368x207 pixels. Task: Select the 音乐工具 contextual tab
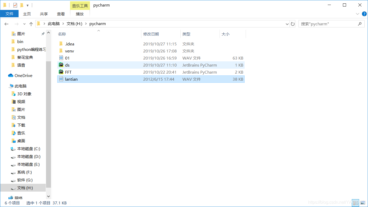[x=80, y=6]
